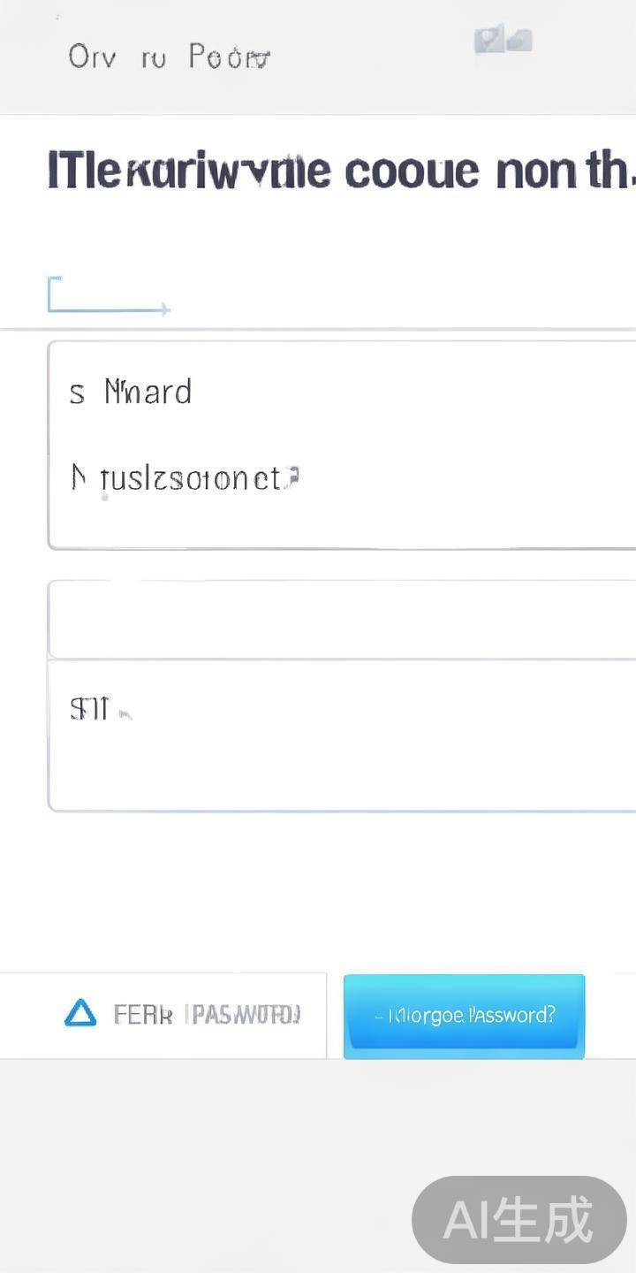This screenshot has height=1273, width=636.
Task: Click the "SIT" text label
Action: click(89, 709)
